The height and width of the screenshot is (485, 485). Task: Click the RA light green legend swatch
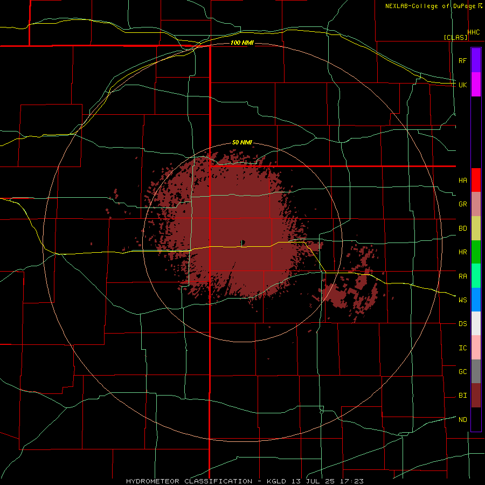[x=476, y=276]
